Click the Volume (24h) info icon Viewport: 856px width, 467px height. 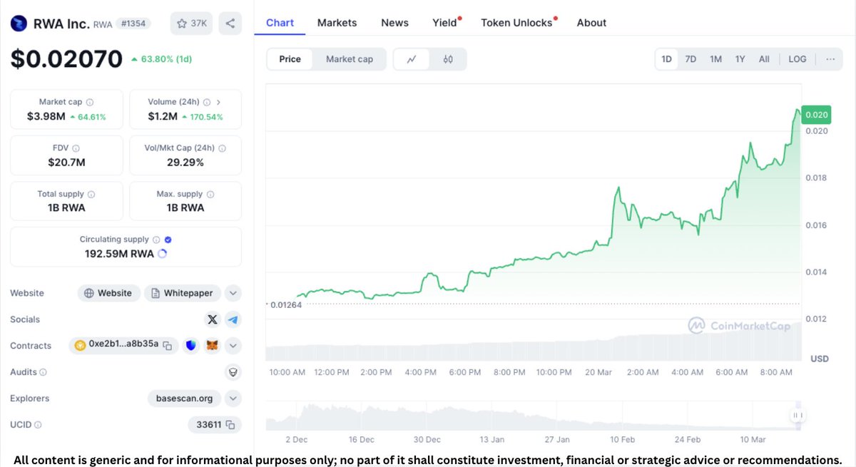tap(206, 102)
